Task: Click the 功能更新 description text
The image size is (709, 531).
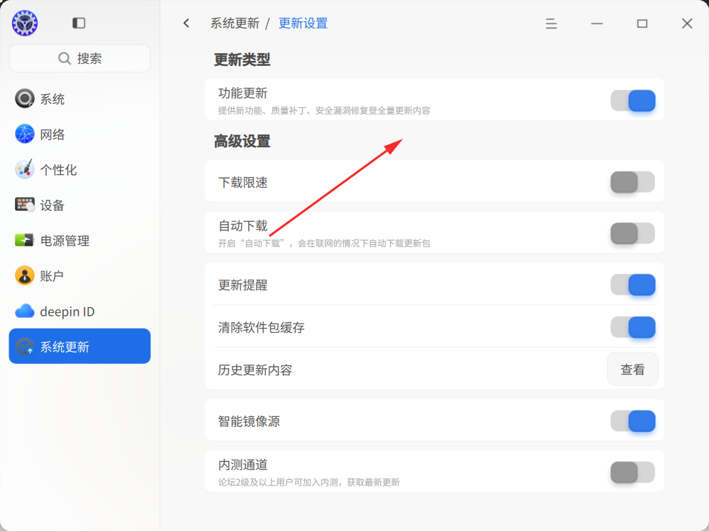Action: (324, 110)
